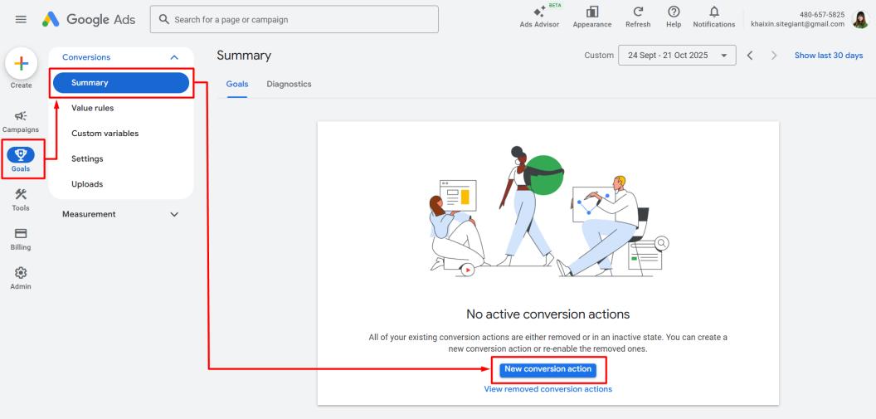The height and width of the screenshot is (419, 876).
Task: Open the date range dropdown
Action: point(677,56)
